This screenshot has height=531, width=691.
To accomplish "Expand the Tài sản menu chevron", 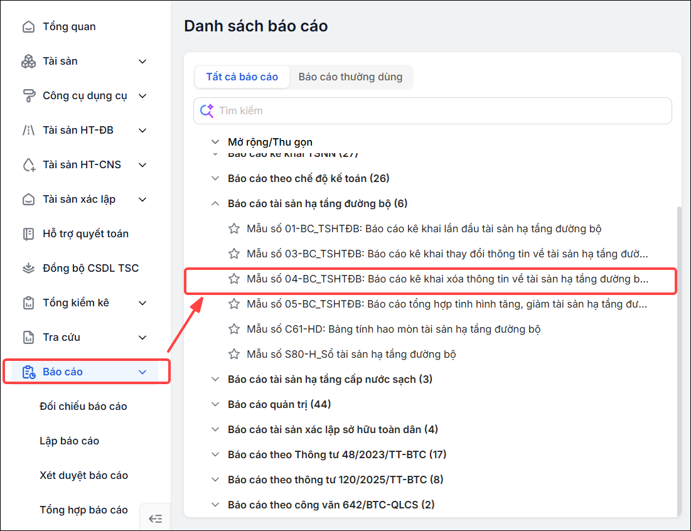I will coord(142,62).
